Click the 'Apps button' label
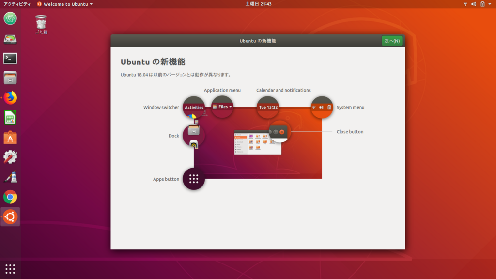Viewport: 496px width, 279px height. pyautogui.click(x=166, y=179)
